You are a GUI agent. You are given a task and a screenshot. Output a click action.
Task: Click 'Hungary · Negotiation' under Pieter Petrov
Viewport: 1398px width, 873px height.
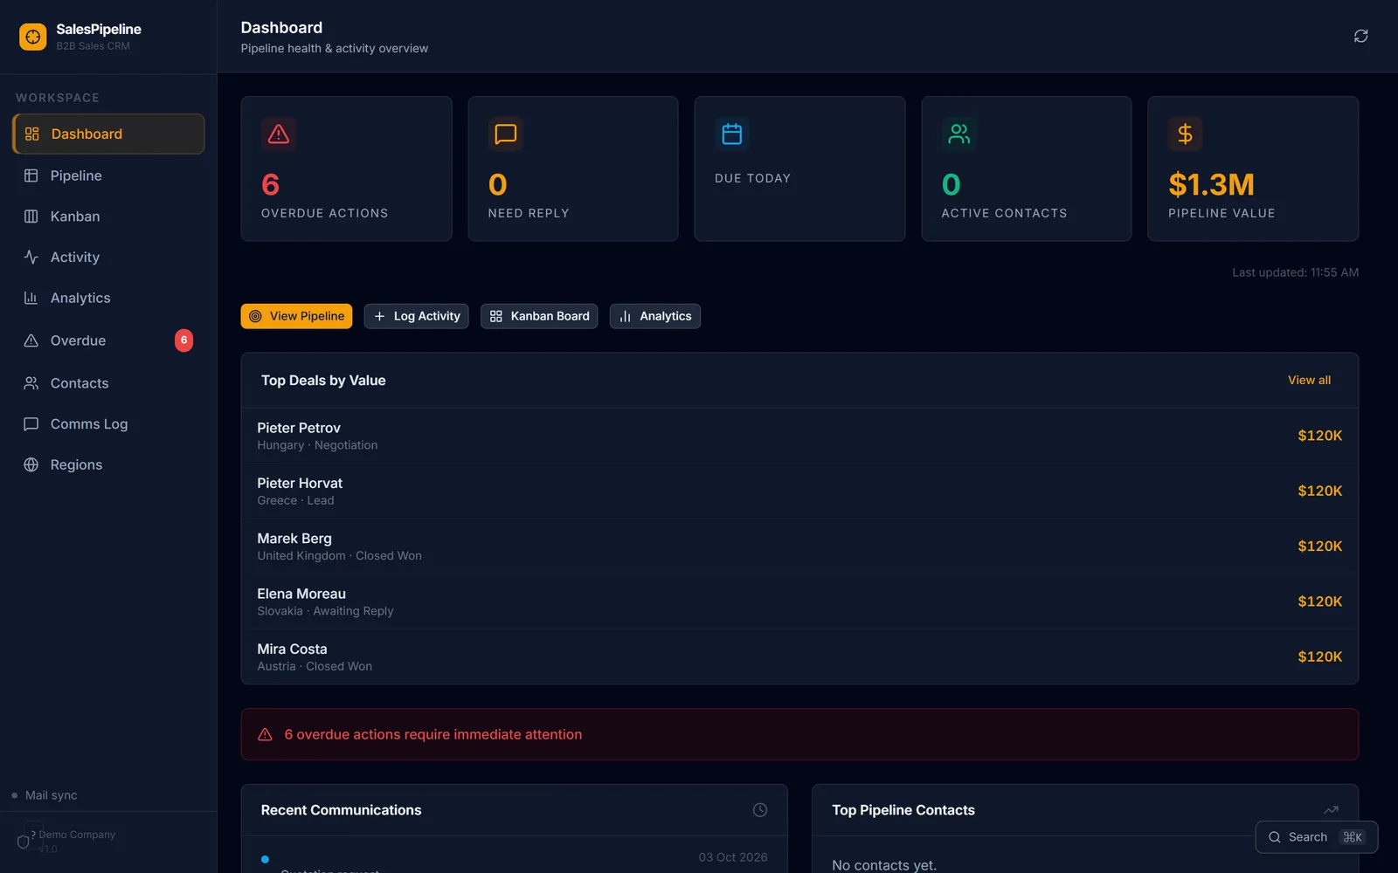click(317, 445)
